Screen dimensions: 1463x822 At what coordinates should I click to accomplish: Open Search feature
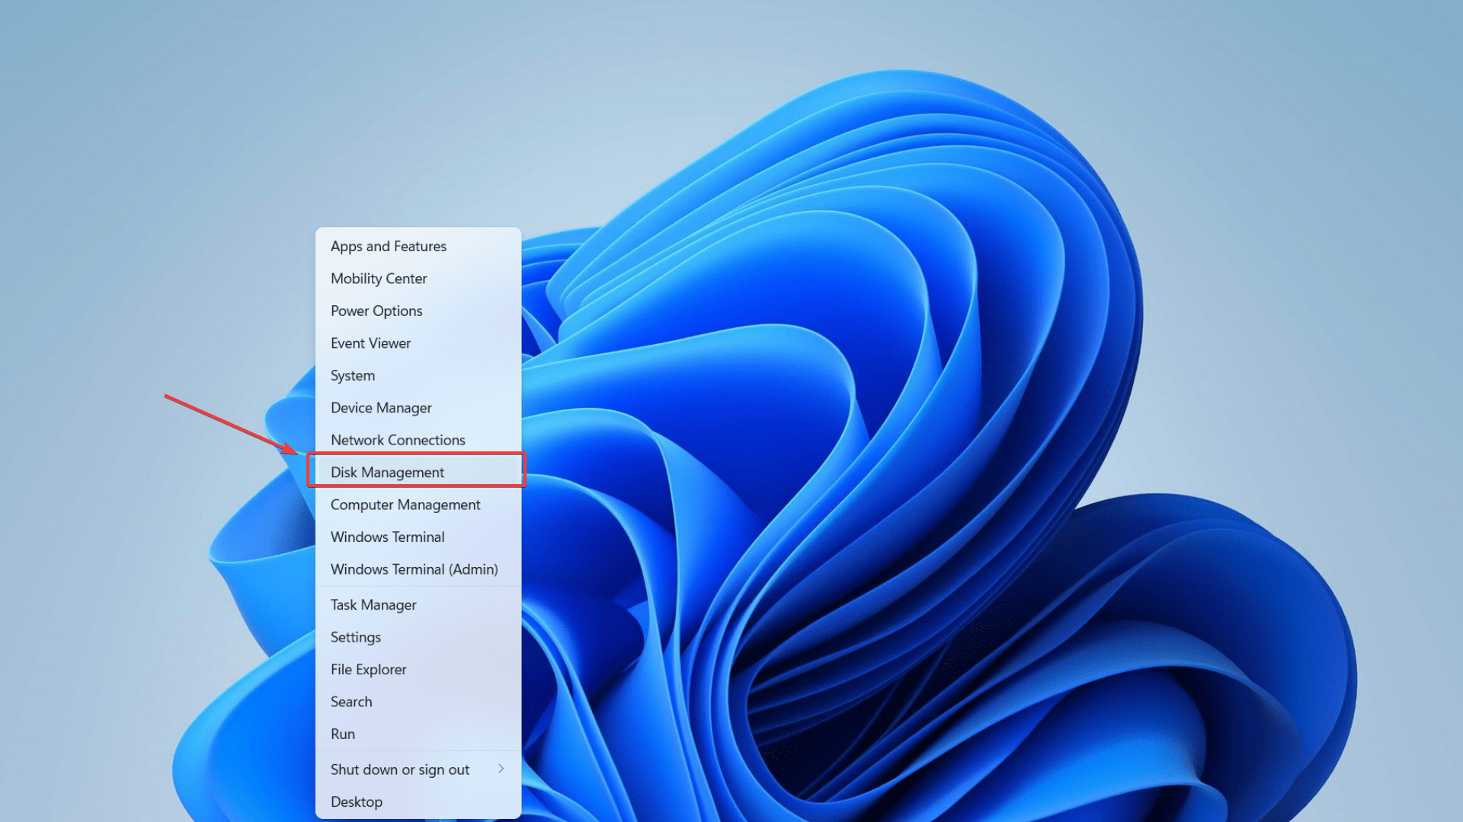352,700
